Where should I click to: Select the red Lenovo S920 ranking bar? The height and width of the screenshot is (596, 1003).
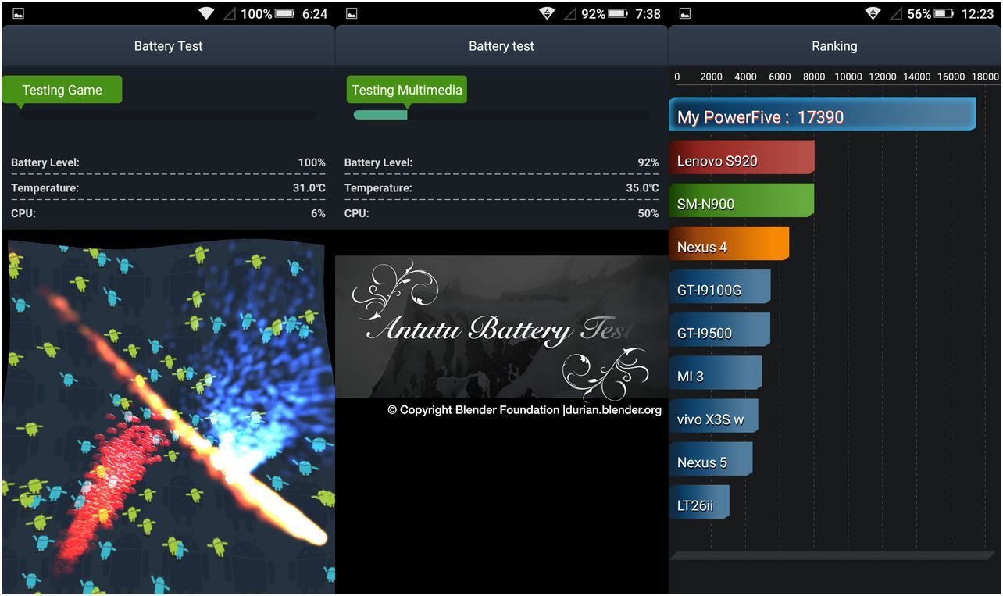[x=741, y=160]
